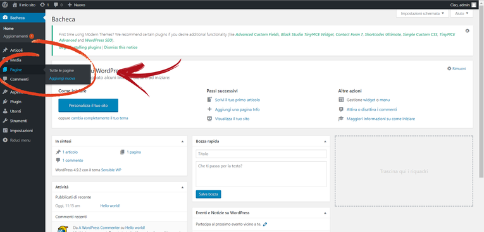
Task: Open the Aggiornamenti submenu item
Action: coord(16,36)
